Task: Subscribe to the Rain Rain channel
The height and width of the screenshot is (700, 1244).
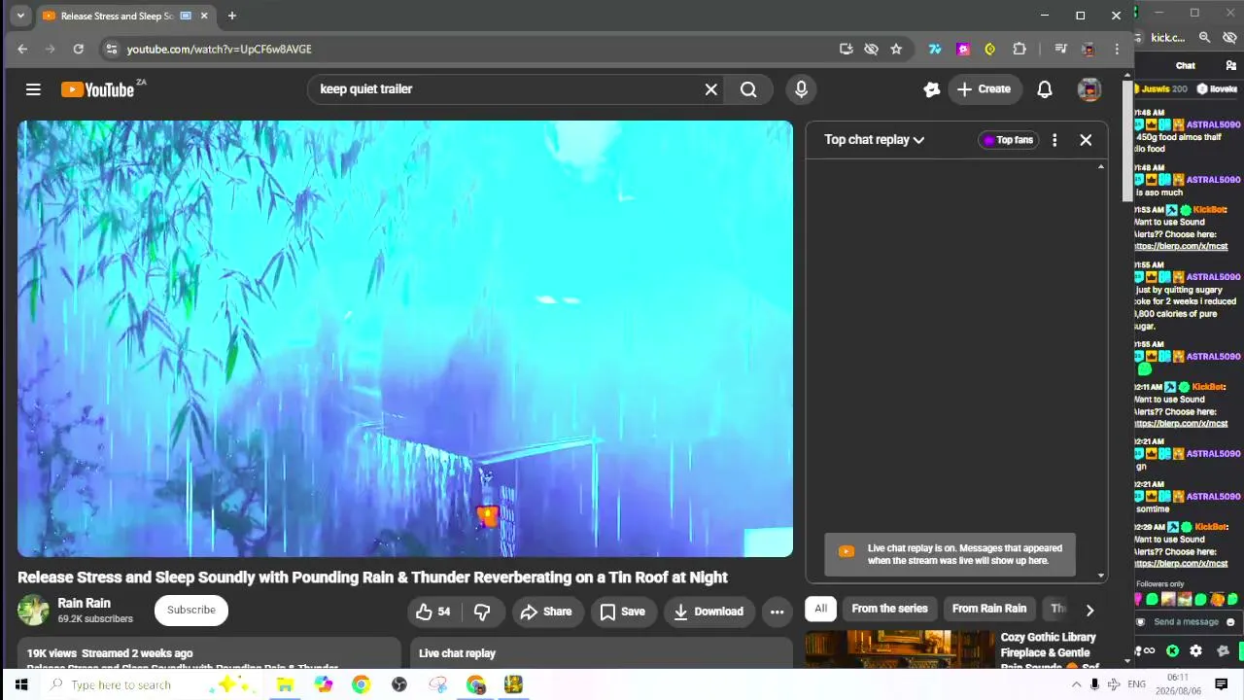Action: coord(191,611)
